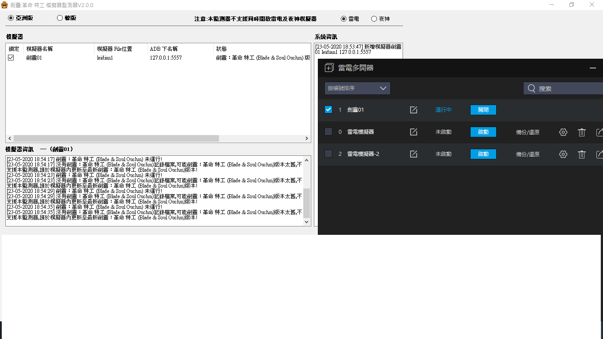The height and width of the screenshot is (339, 603).
Task: Click the magnifier icon in search box
Action: pos(531,88)
